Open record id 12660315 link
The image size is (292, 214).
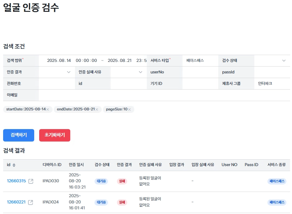(16, 181)
